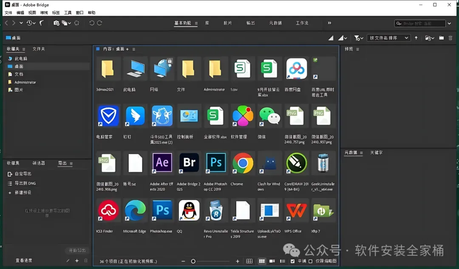Enable thumbnail only (仅限缩略图) checkbox

click(x=311, y=261)
